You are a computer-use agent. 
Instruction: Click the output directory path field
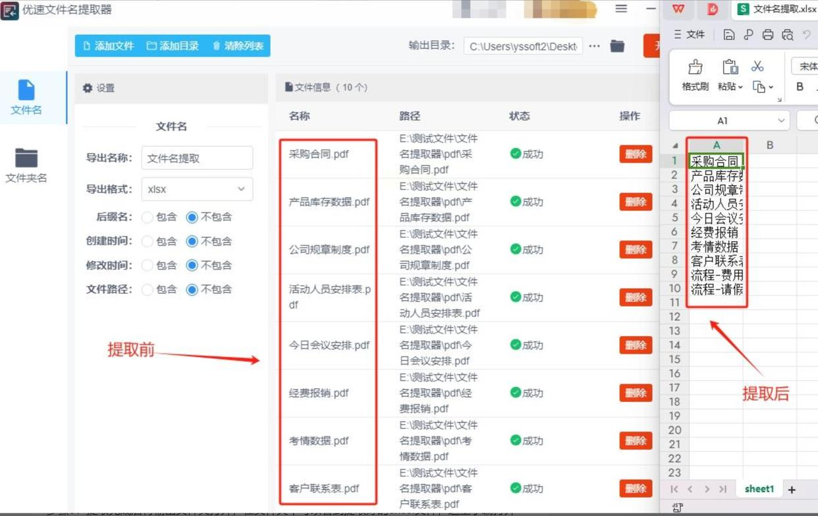[523, 46]
